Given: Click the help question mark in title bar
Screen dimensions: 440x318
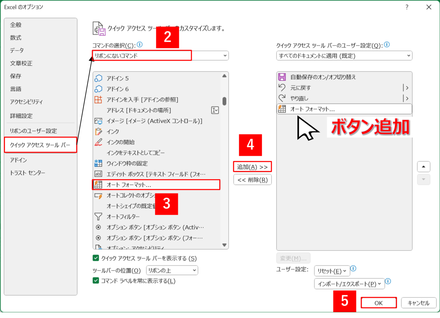Looking at the screenshot, I should pos(407,7).
